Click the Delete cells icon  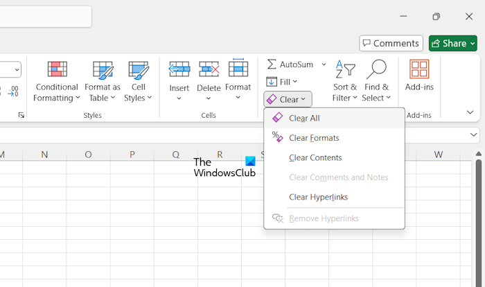pos(209,70)
